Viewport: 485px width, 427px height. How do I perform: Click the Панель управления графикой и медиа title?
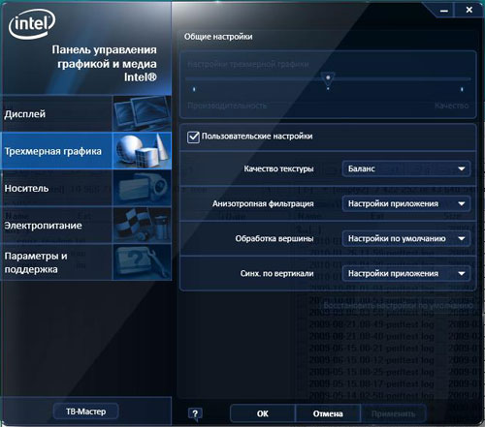[104, 64]
